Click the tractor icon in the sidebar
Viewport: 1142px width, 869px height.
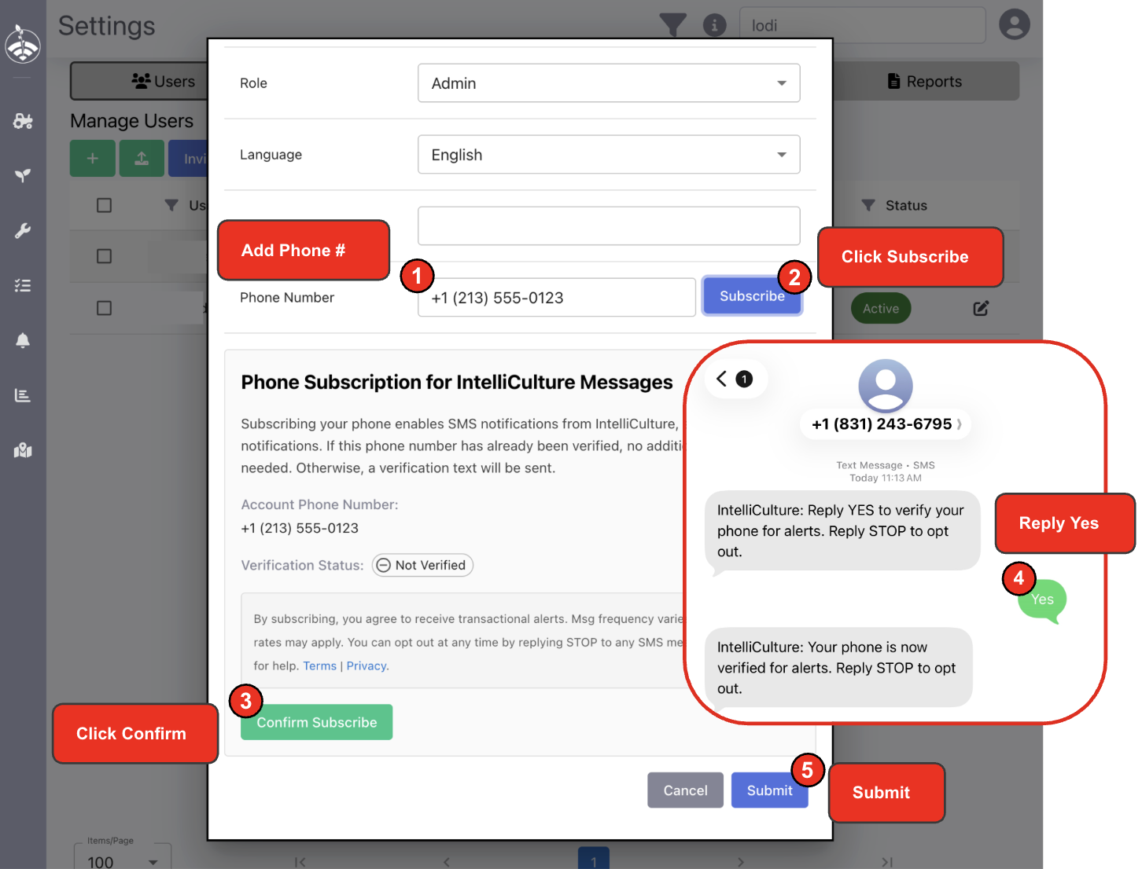tap(23, 121)
